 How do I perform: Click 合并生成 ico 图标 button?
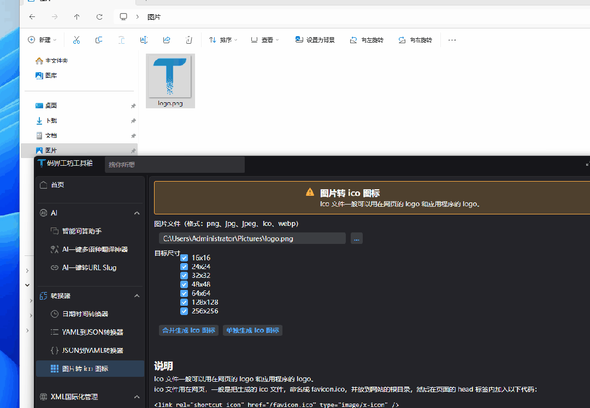(x=188, y=330)
